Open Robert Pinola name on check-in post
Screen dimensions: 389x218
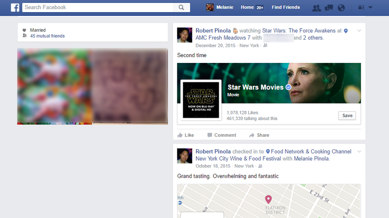[x=213, y=152]
